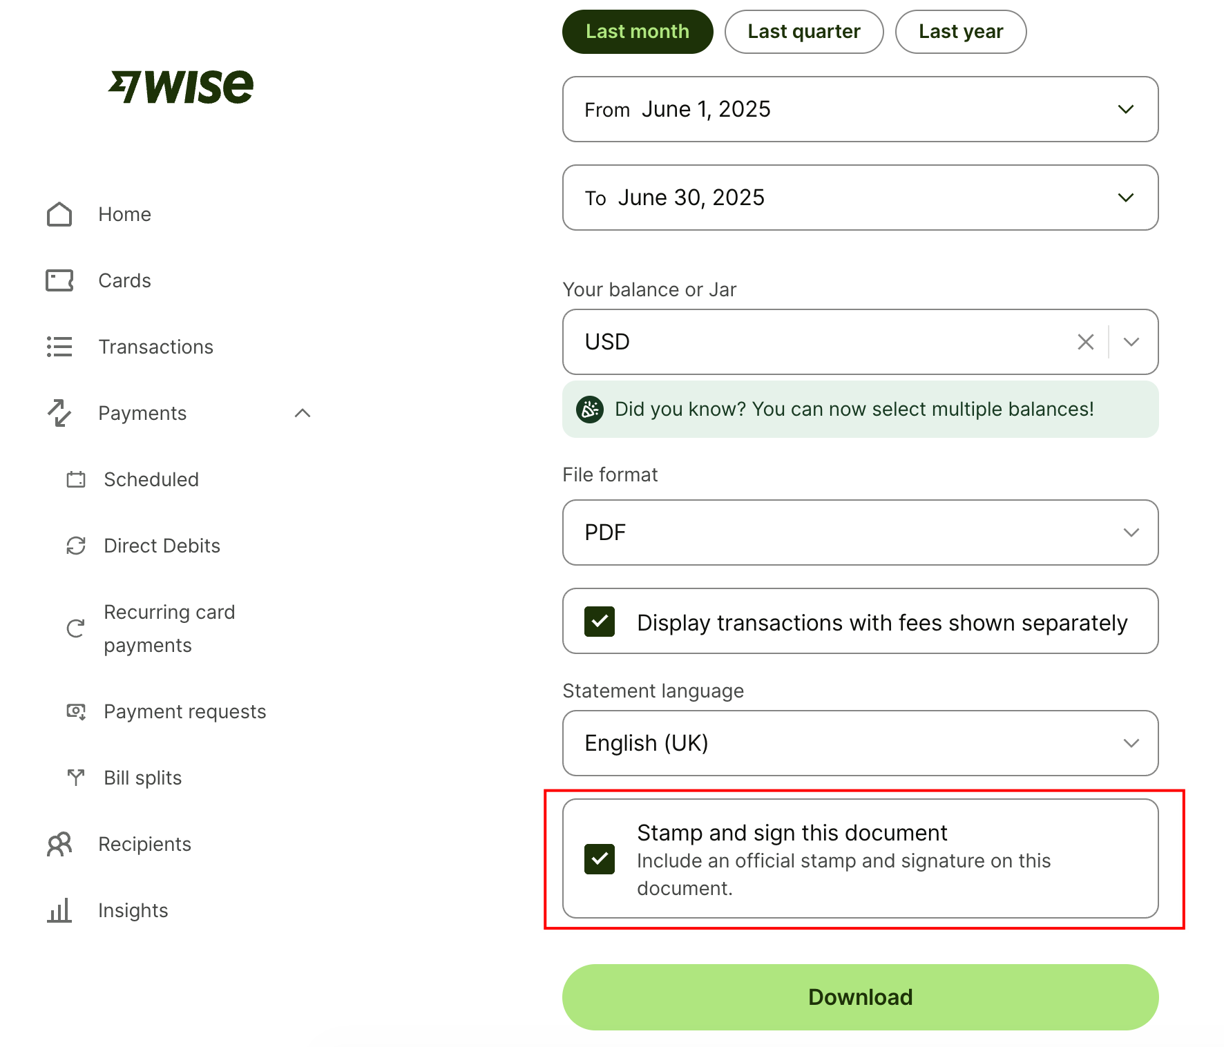This screenshot has width=1224, height=1047.
Task: Click the Direct Debits refresh icon
Action: point(76,546)
